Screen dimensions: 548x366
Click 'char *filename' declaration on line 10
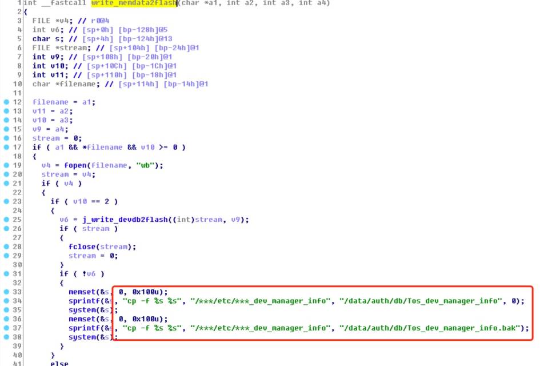pos(66,84)
